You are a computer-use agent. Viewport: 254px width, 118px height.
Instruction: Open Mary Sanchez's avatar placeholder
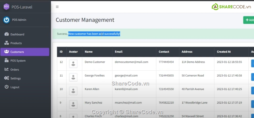pyautogui.click(x=73, y=104)
